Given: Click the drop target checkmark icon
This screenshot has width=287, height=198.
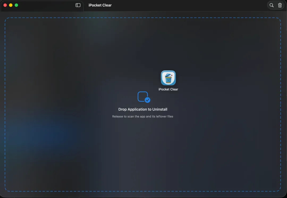Looking at the screenshot, I should click(144, 97).
